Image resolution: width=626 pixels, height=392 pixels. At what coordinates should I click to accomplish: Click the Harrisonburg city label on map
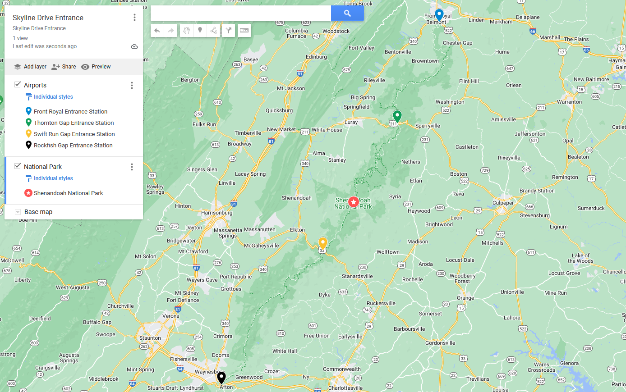point(217,213)
